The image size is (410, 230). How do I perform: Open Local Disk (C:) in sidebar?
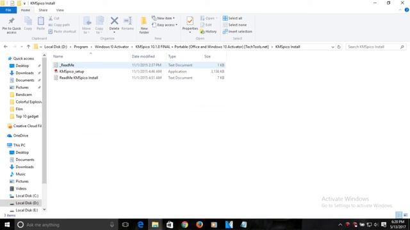point(27,196)
